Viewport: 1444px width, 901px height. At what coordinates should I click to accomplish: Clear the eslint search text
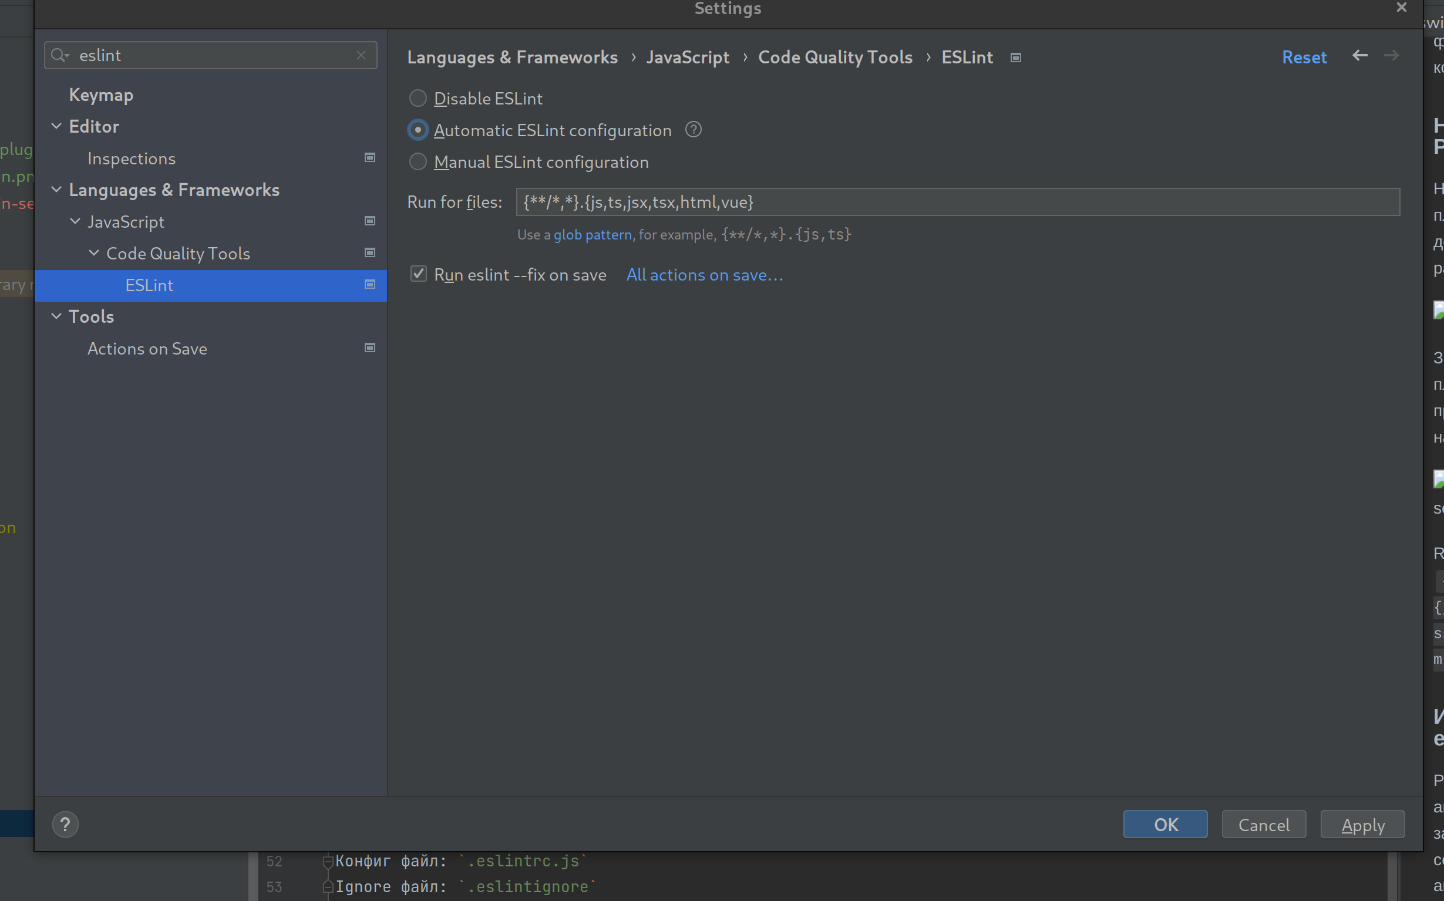click(361, 55)
